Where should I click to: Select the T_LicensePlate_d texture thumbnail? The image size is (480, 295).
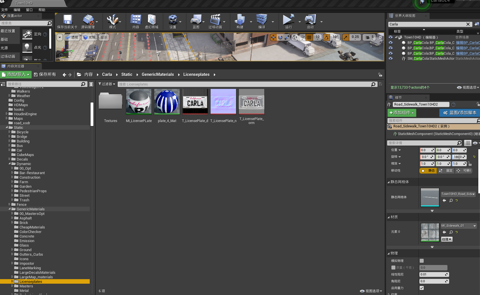point(195,102)
